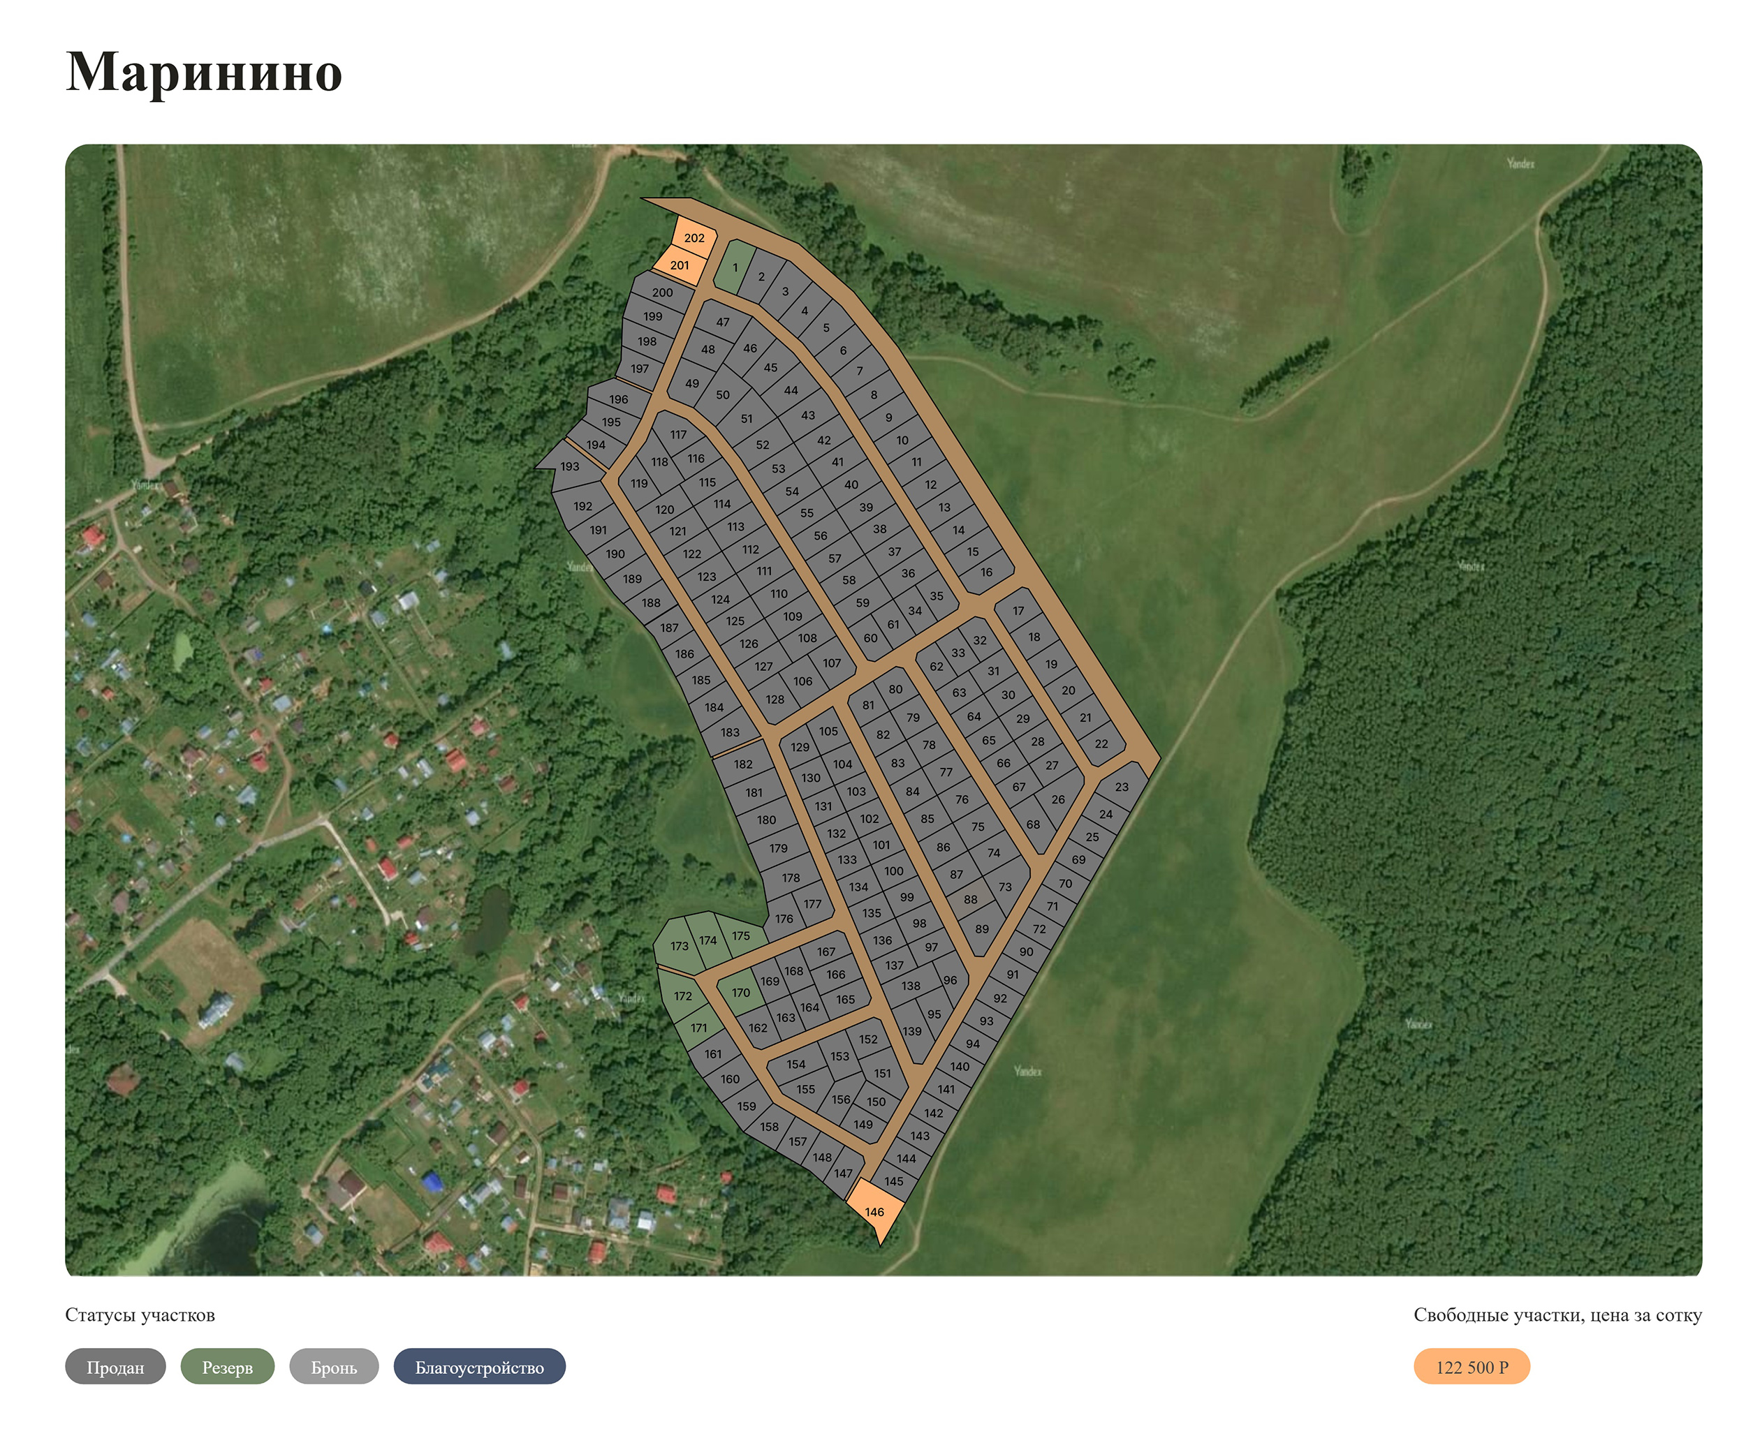
Task: Click plot 47 on the map
Action: [722, 322]
